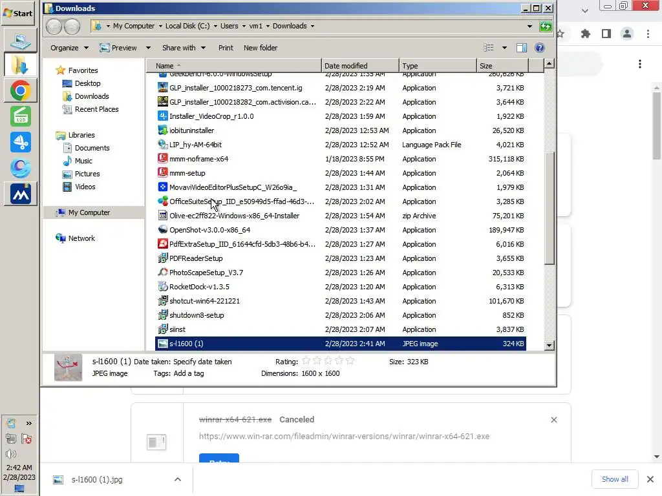Expand the Preview dropdown arrow
The height and width of the screenshot is (496, 662).
click(x=148, y=48)
